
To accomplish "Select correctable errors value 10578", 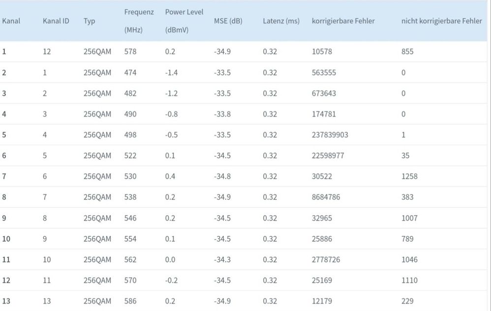I will coord(322,52).
